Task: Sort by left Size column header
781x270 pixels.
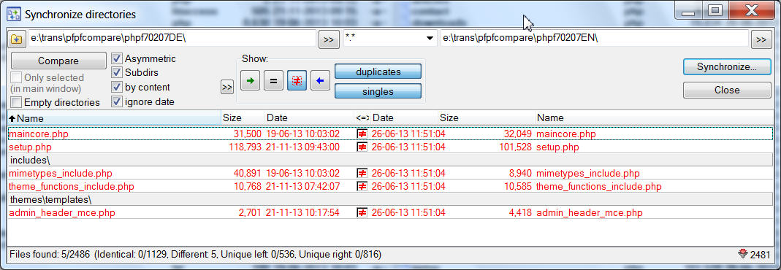Action: point(243,117)
